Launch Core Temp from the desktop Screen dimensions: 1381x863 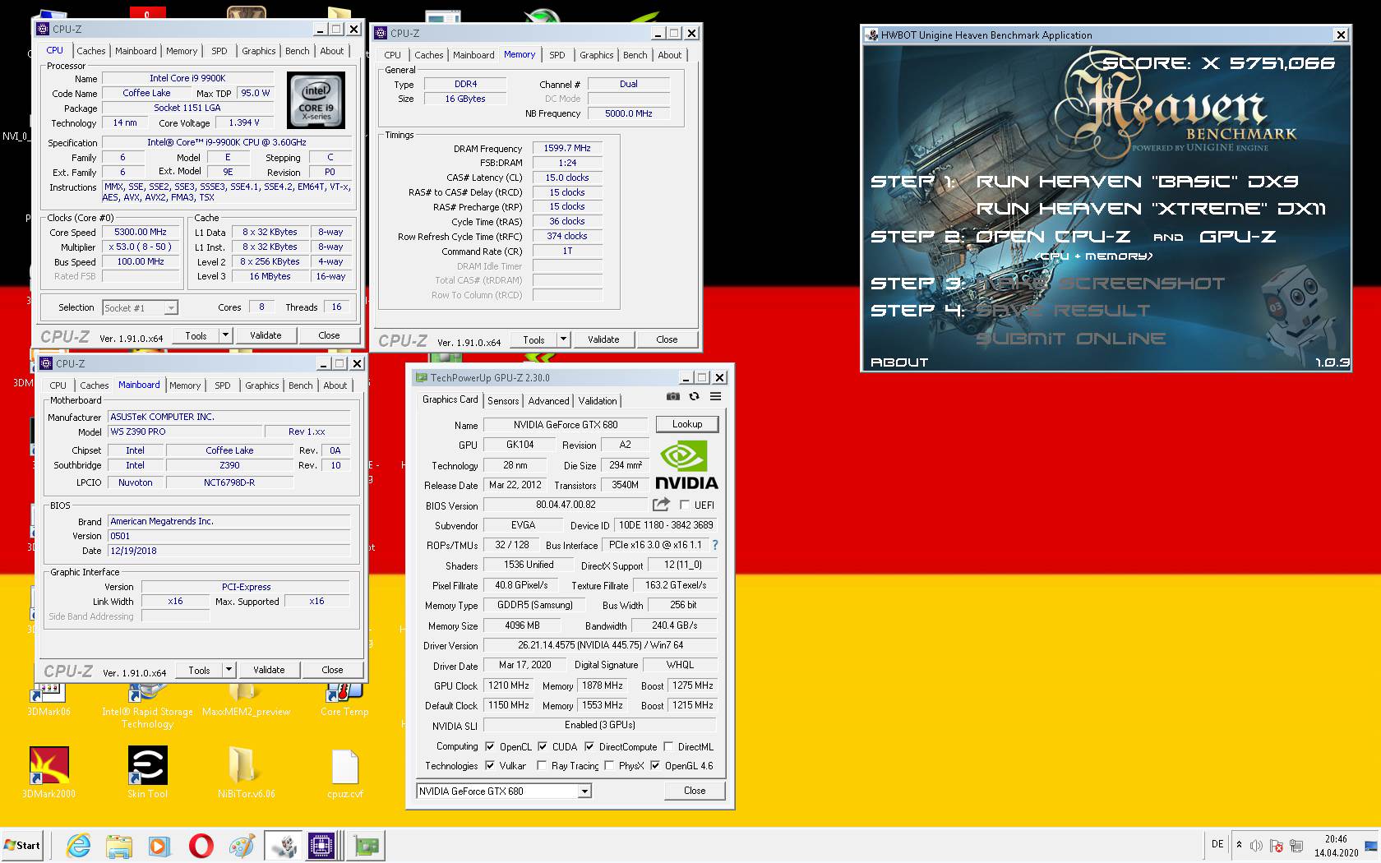(344, 699)
